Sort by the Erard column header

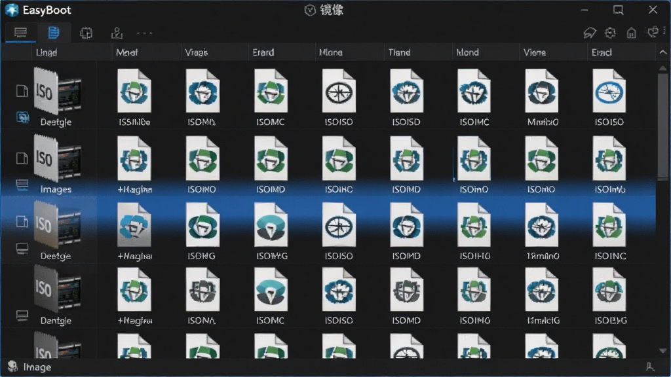click(x=263, y=52)
